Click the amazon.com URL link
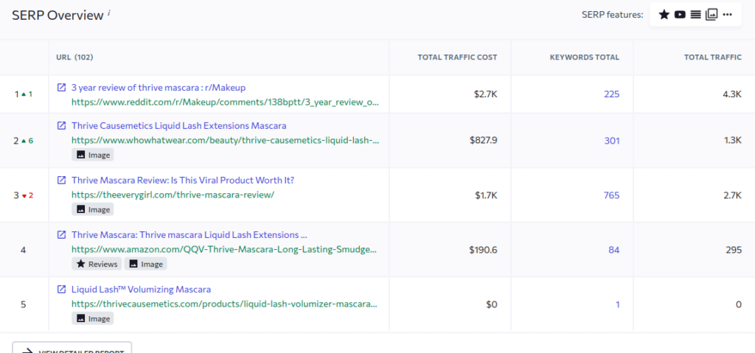755x353 pixels. click(224, 250)
